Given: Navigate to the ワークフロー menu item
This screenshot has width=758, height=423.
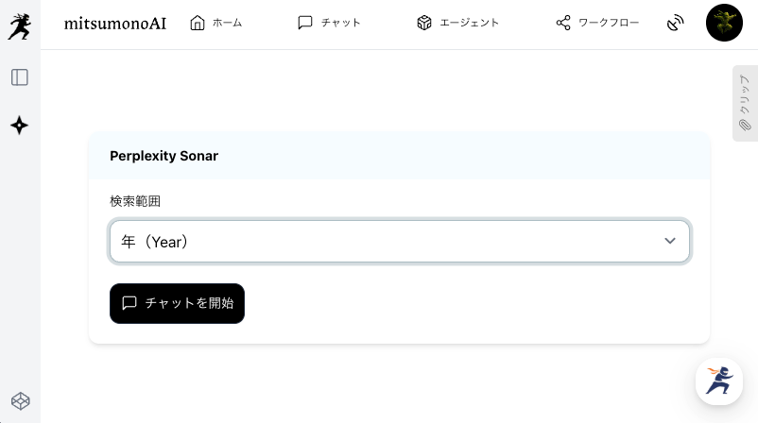Looking at the screenshot, I should coord(597,23).
